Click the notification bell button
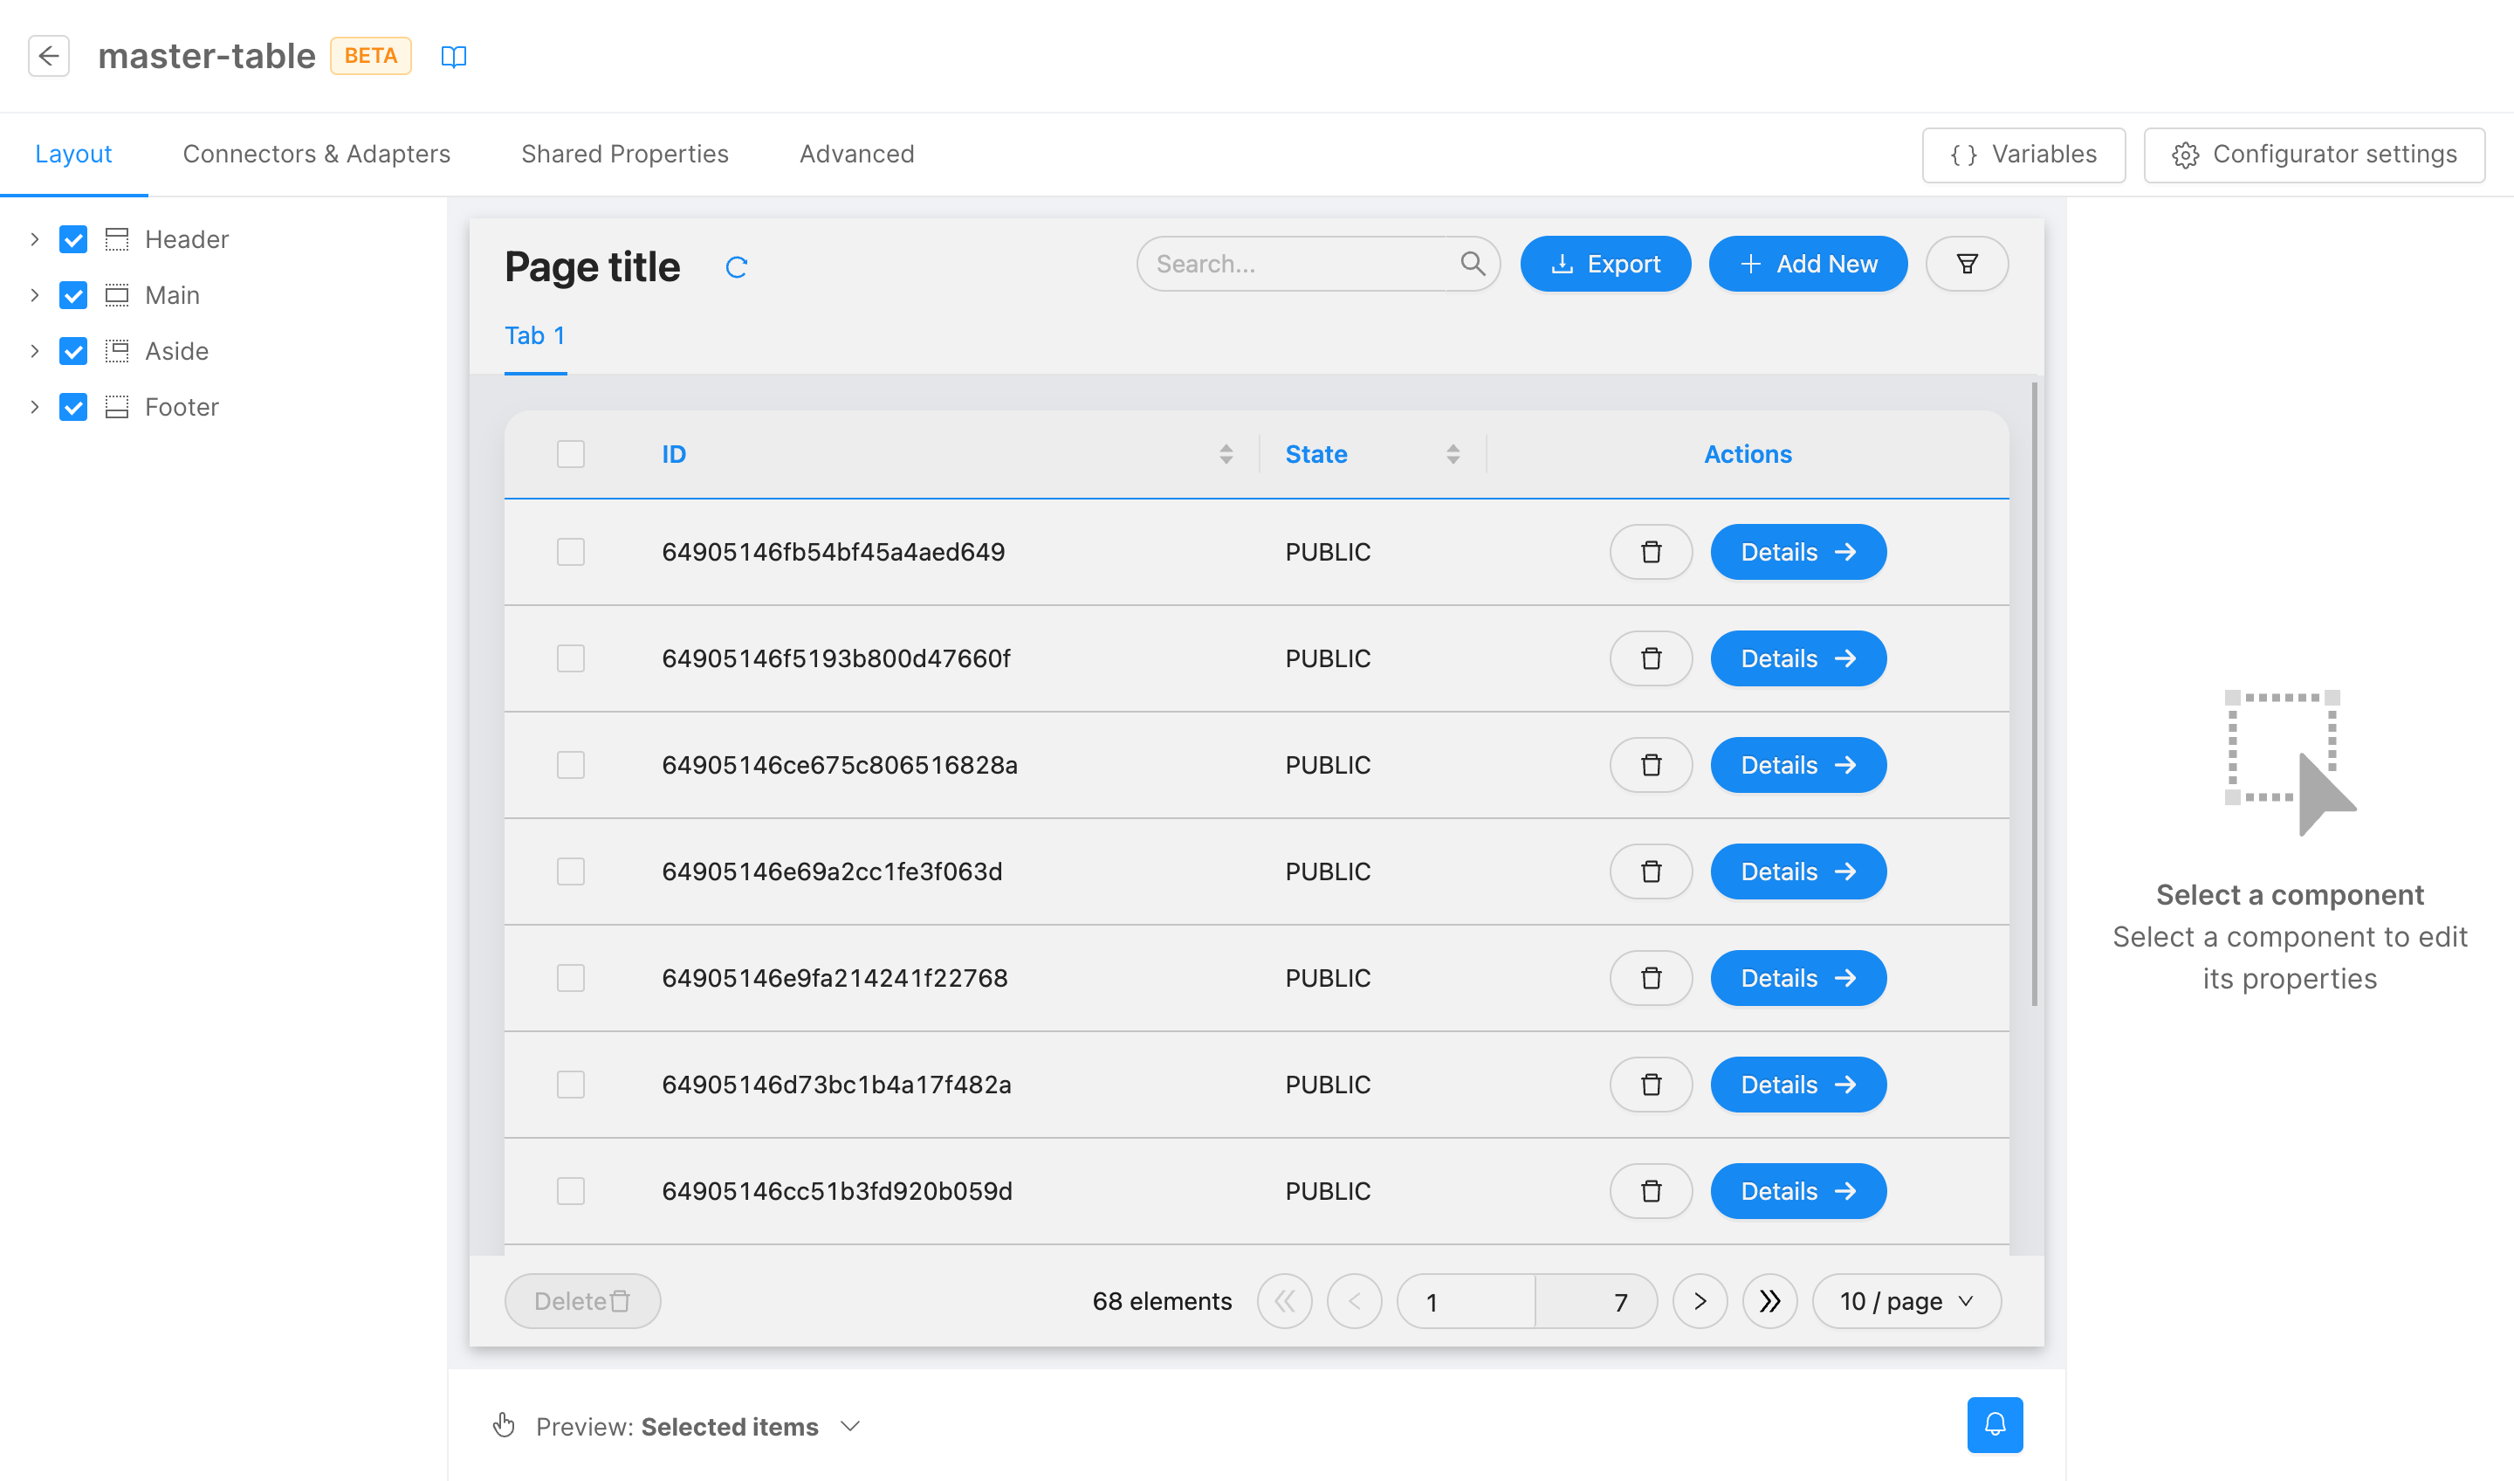 [x=1995, y=1424]
